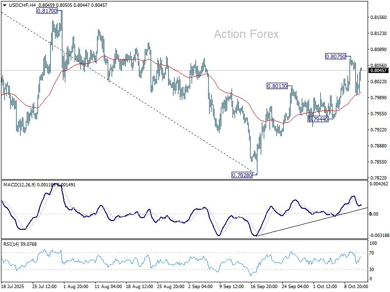
Task: Click the 0.79440 price annotation
Action: click(317, 118)
